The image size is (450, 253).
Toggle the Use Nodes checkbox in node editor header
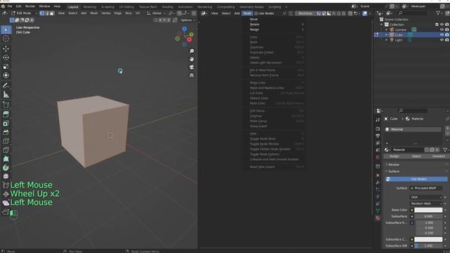point(256,13)
